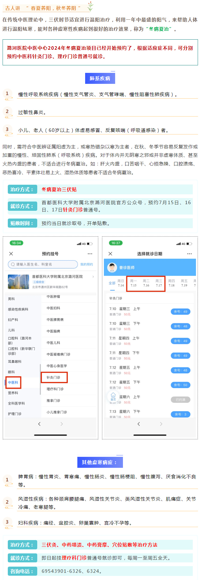
Task: Go back using arrow below the department list
Action: (40, 424)
